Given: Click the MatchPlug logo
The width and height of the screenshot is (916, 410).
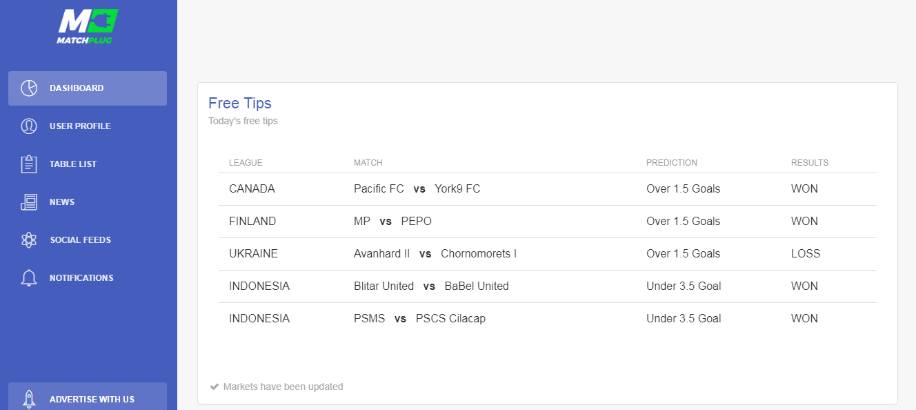Looking at the screenshot, I should [x=88, y=27].
